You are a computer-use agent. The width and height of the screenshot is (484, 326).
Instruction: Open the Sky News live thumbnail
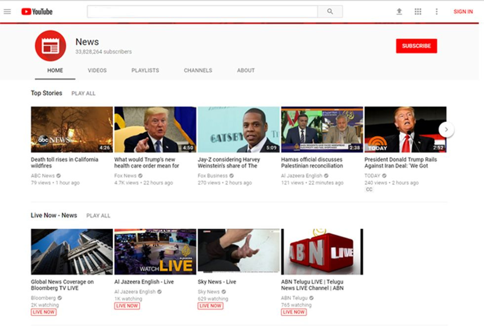tap(239, 252)
